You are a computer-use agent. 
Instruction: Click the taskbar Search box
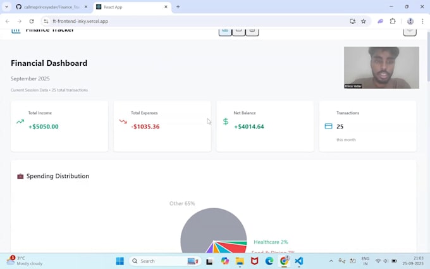pyautogui.click(x=164, y=261)
